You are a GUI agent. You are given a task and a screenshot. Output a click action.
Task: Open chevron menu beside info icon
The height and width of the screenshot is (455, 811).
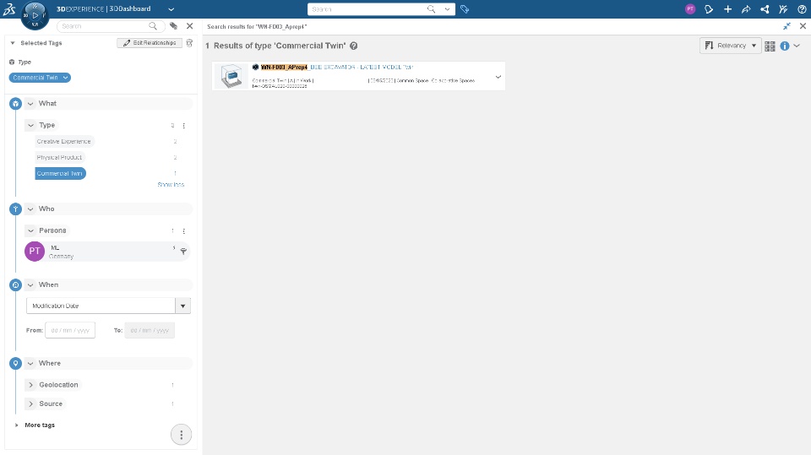tap(797, 46)
